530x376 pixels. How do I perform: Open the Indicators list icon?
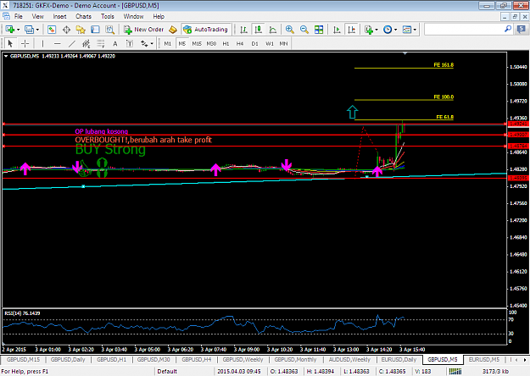(368, 30)
